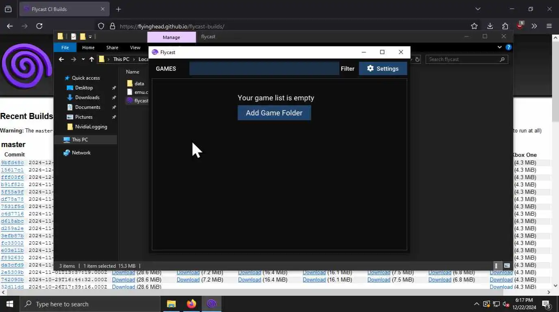Viewport: 559px width, 312px height.
Task: Sort Explorer files by the Name column
Action: click(x=132, y=72)
